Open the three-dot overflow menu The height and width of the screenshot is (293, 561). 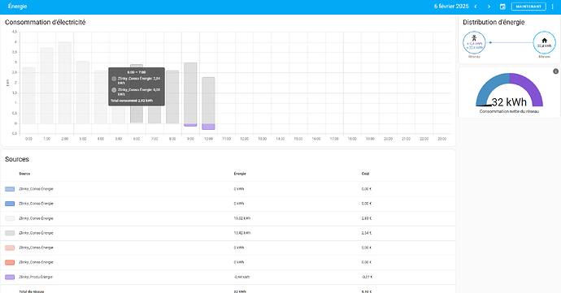[x=552, y=6]
